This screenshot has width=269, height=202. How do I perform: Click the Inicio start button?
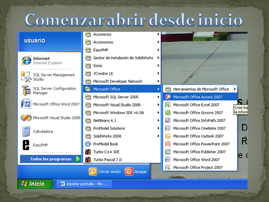[x=35, y=184]
